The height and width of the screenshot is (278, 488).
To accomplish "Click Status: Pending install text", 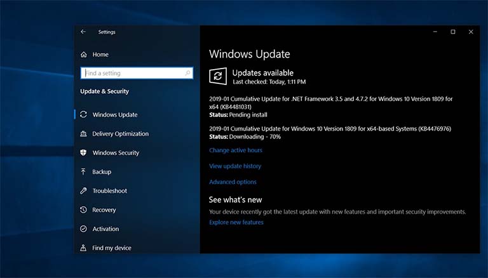I will pos(238,115).
